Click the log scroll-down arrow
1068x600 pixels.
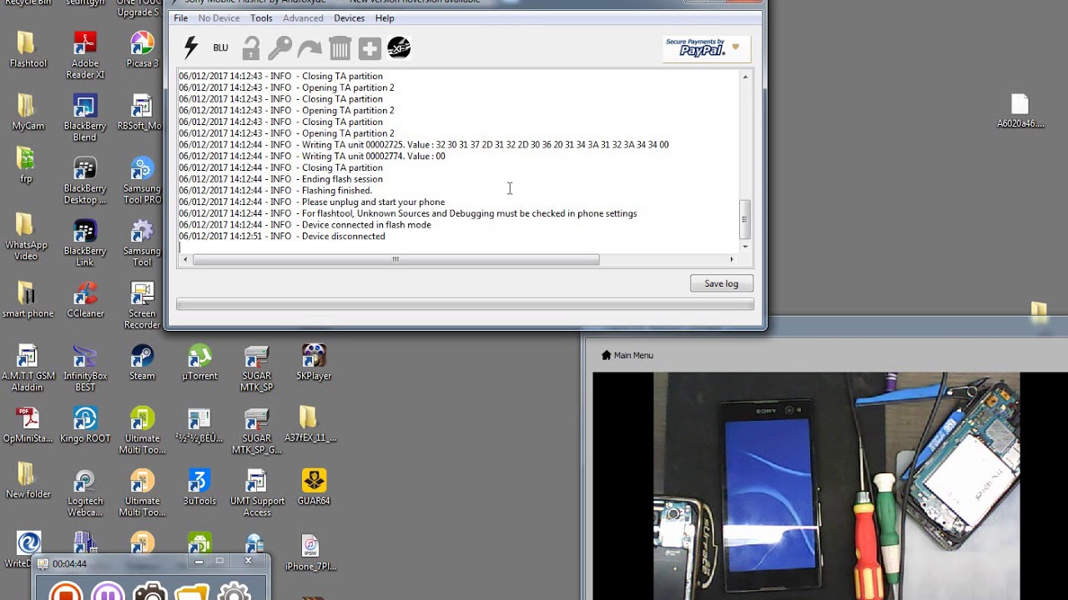745,247
